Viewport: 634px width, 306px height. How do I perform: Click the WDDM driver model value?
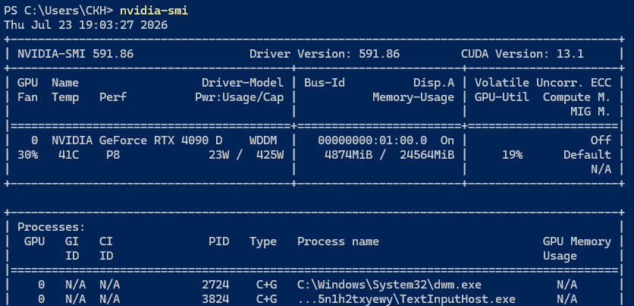[x=263, y=140]
